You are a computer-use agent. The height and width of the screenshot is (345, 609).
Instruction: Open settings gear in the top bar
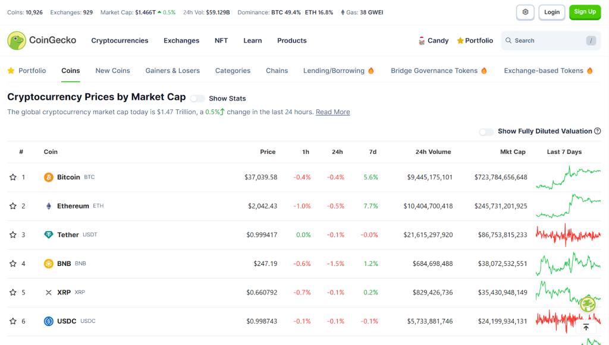point(525,12)
